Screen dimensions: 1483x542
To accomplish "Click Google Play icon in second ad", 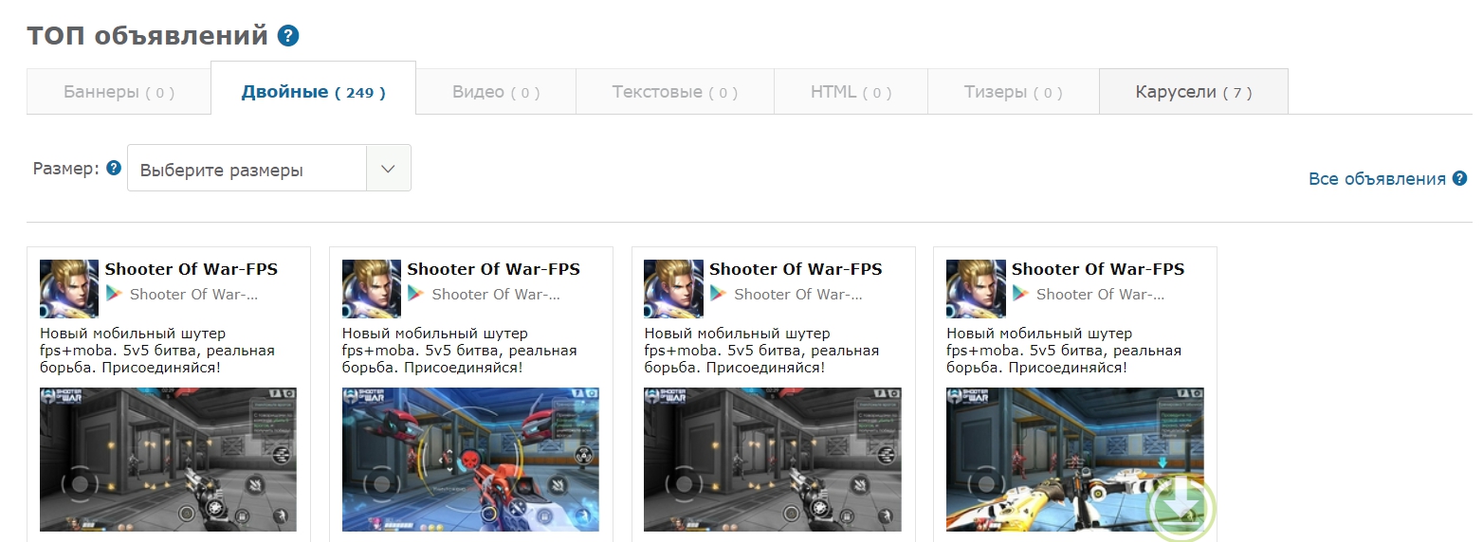I will [x=416, y=294].
